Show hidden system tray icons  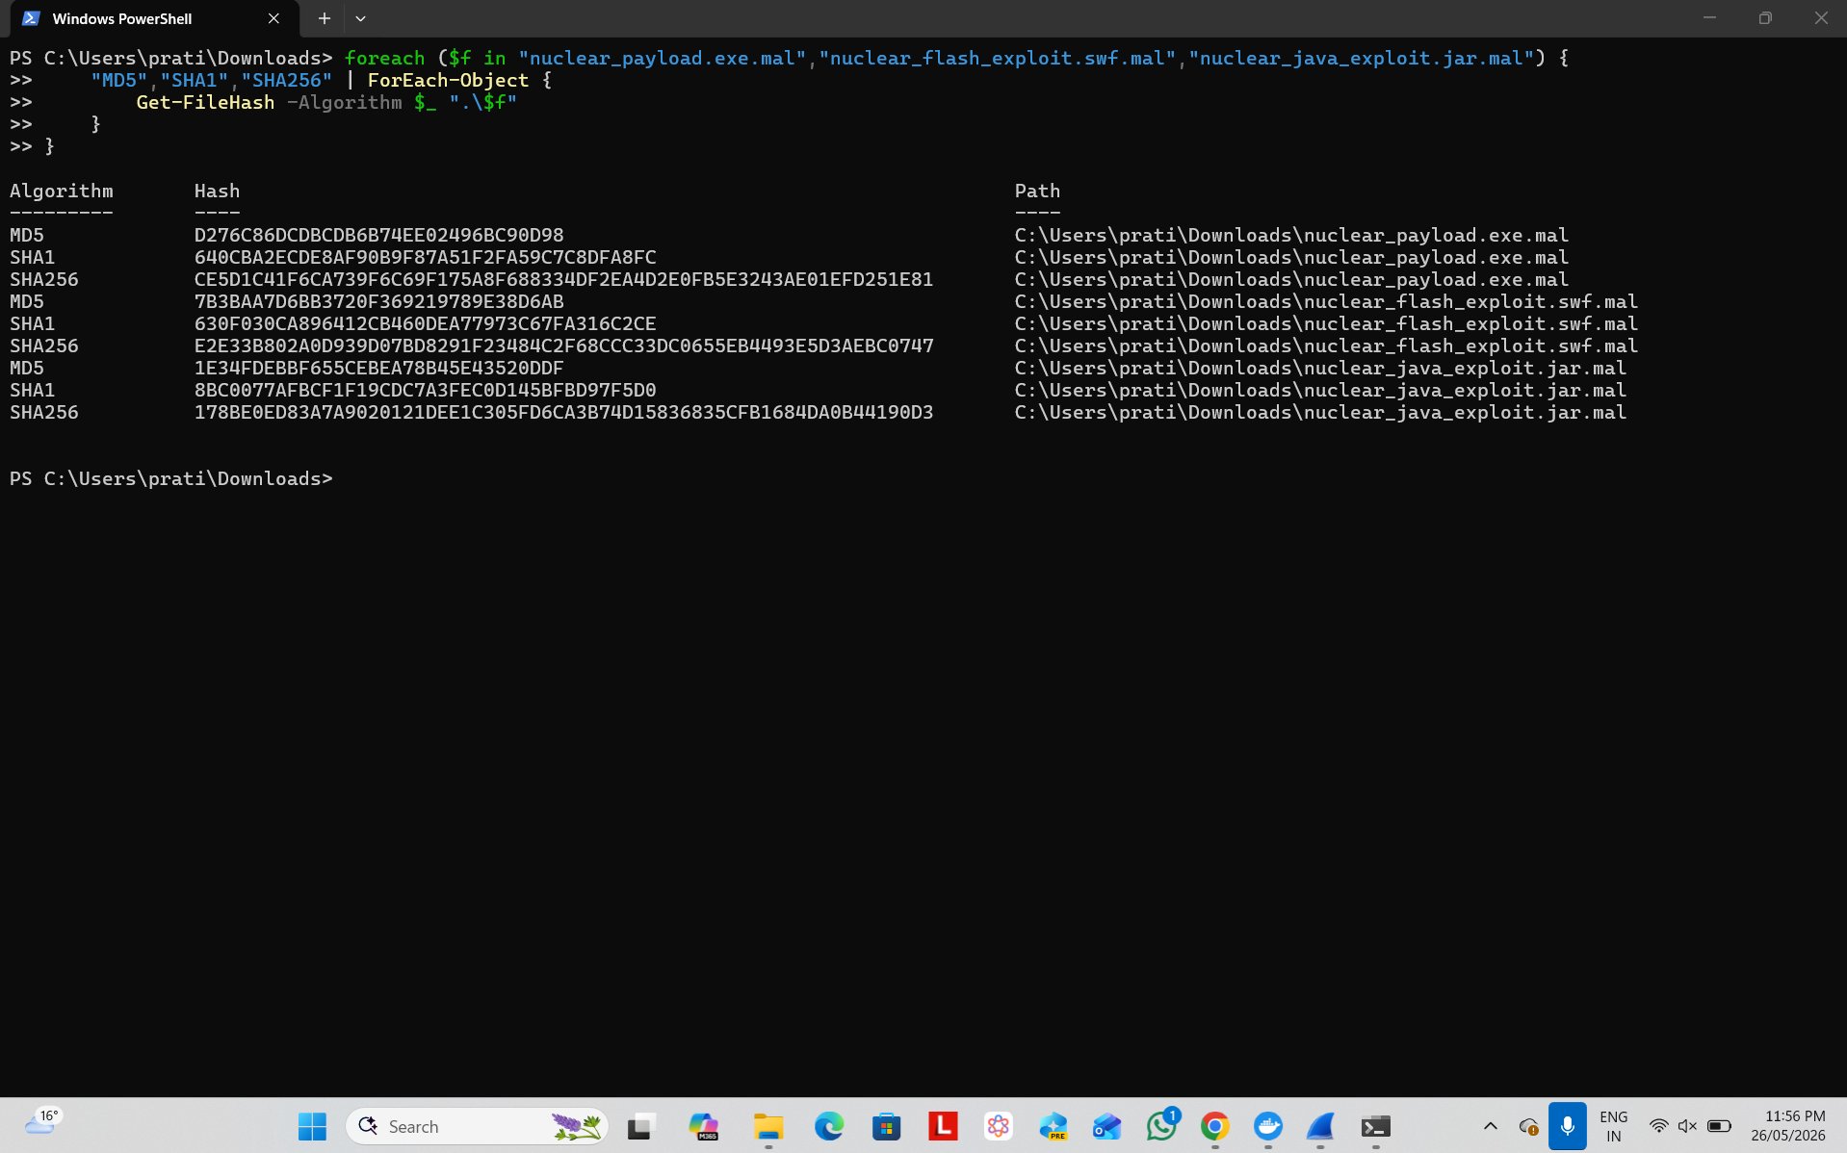(x=1490, y=1126)
